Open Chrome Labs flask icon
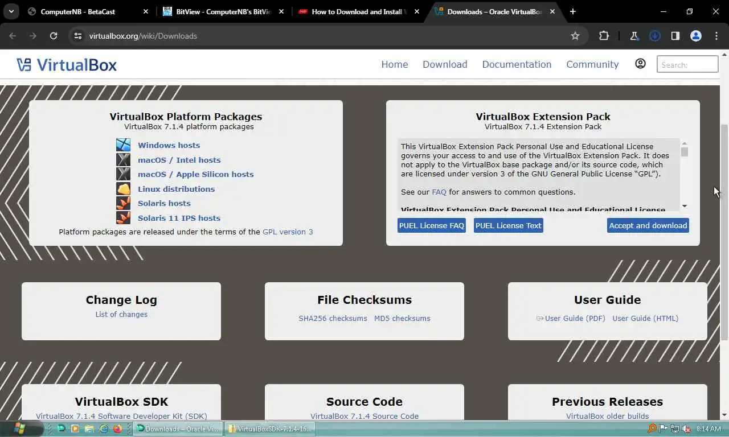Screen dimensions: 729x437 tap(634, 36)
